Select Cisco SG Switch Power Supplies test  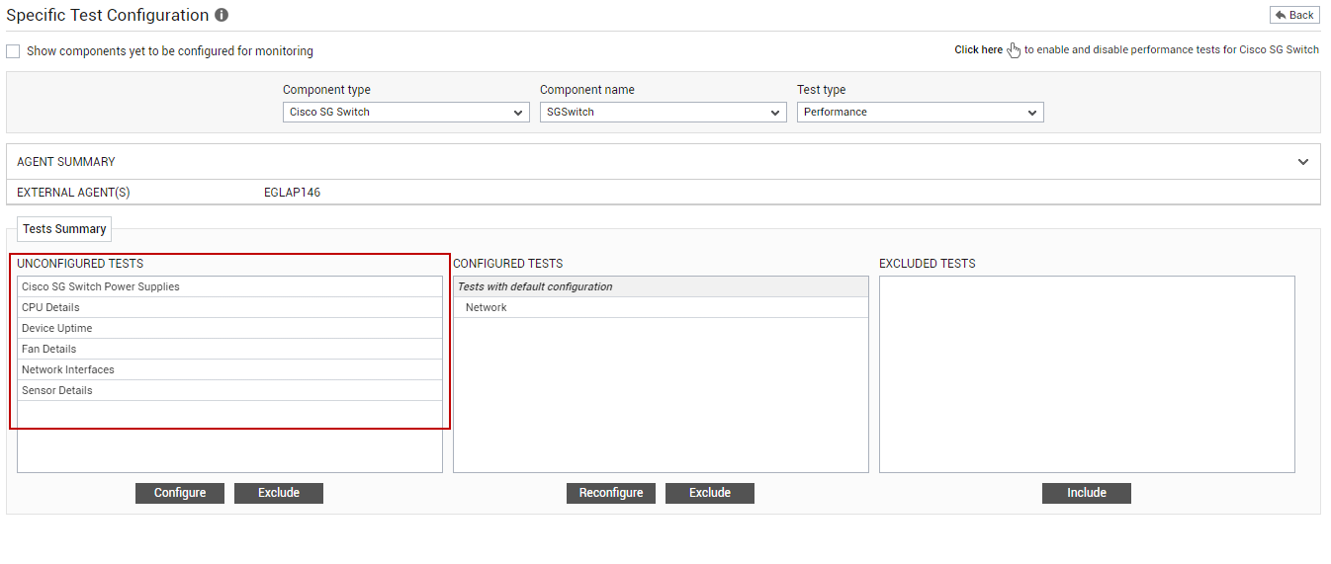[229, 287]
